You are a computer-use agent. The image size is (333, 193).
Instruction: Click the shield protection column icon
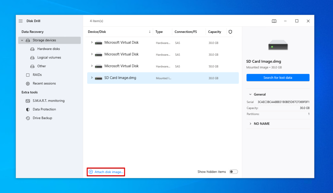coord(230,32)
